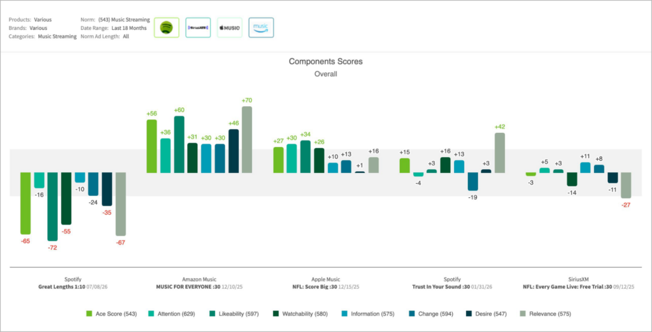Image resolution: width=652 pixels, height=332 pixels.
Task: Click the +27 Ace Score bar for Apple Music
Action: click(x=278, y=160)
